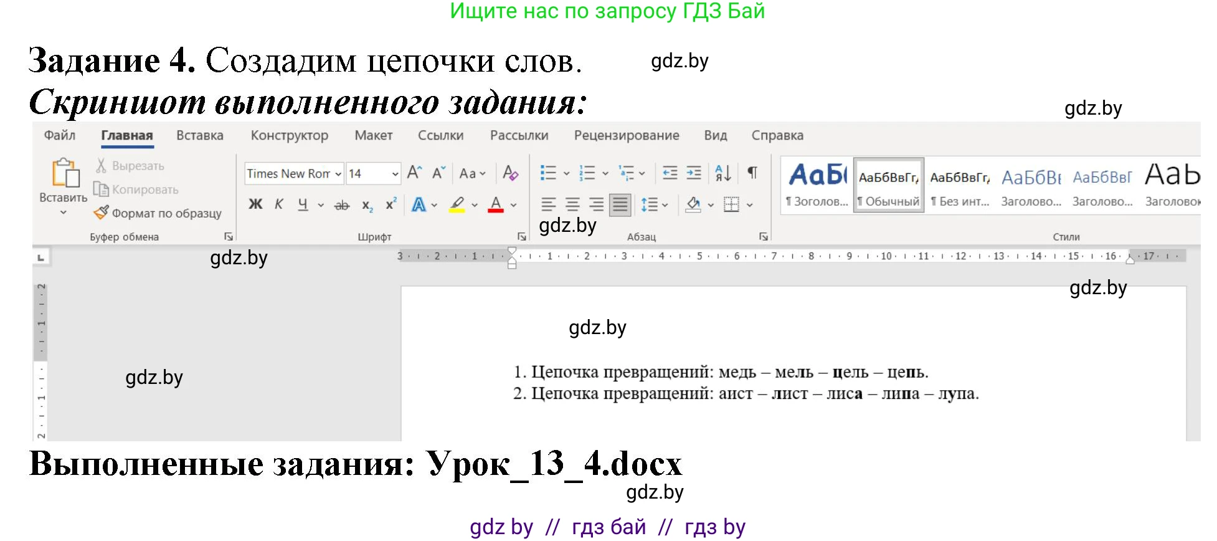Align text to the left

(548, 204)
